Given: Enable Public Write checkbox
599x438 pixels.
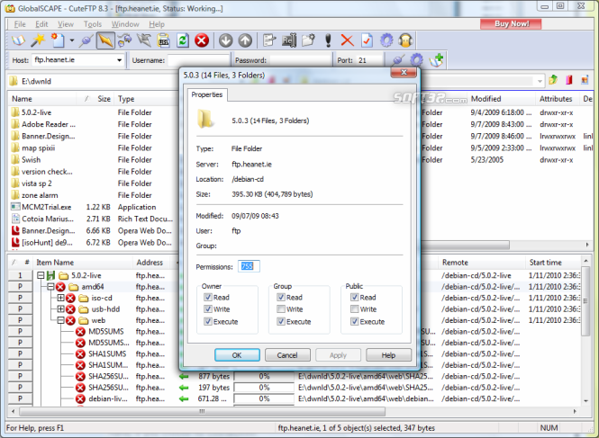Looking at the screenshot, I should coord(355,309).
